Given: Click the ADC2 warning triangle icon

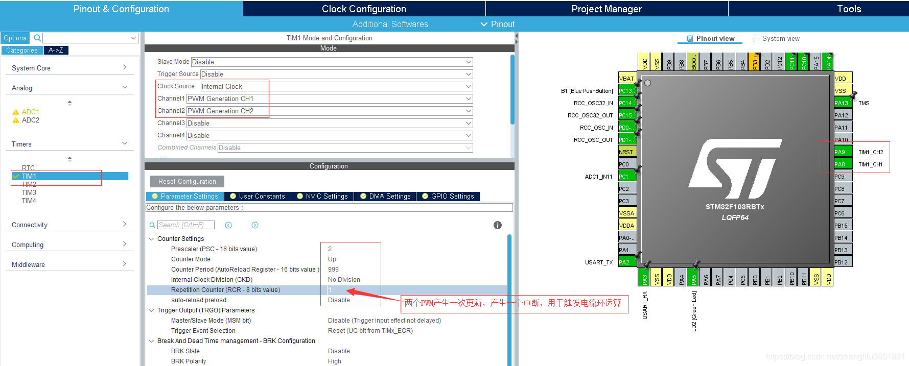Looking at the screenshot, I should pos(16,120).
